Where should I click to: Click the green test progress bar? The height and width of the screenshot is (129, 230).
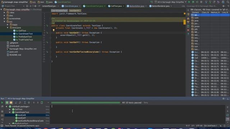[86, 103]
